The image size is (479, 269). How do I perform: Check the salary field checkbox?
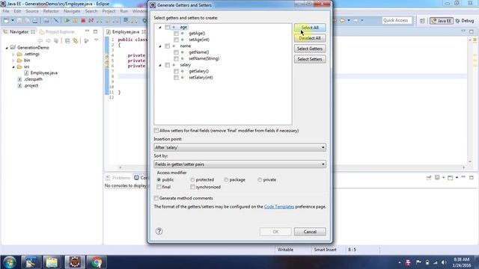click(x=168, y=65)
